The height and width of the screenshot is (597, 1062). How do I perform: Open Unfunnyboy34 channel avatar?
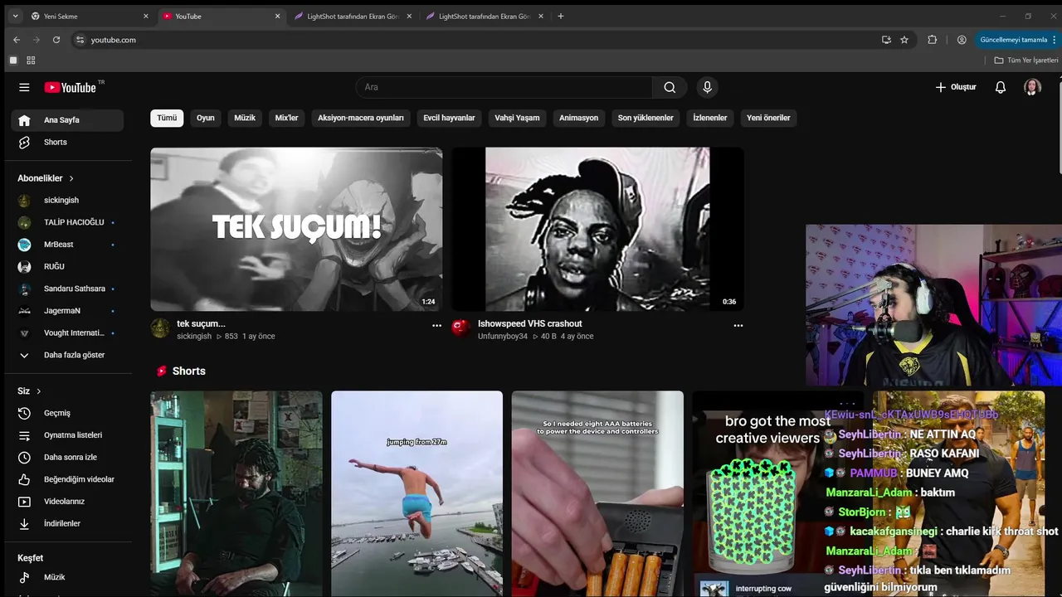coord(461,328)
